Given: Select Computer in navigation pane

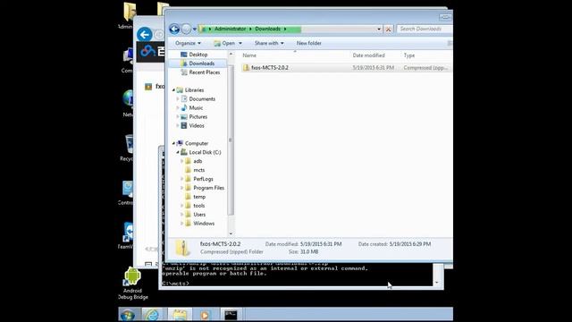Looking at the screenshot, I should pyautogui.click(x=197, y=143).
